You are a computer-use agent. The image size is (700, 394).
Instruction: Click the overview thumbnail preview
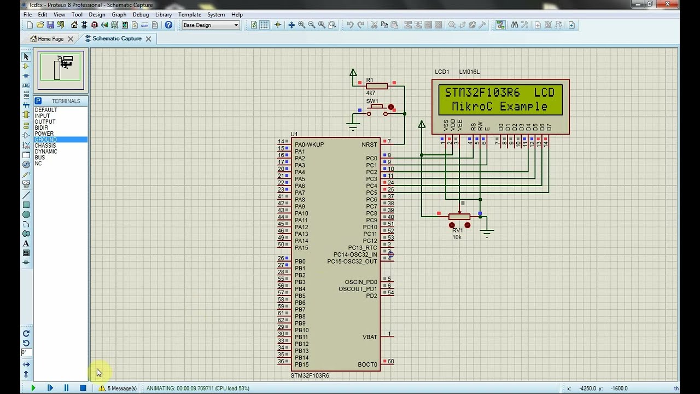tap(61, 70)
